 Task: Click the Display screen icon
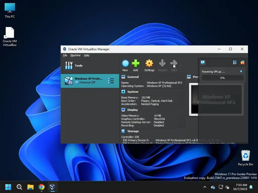coord(123,110)
